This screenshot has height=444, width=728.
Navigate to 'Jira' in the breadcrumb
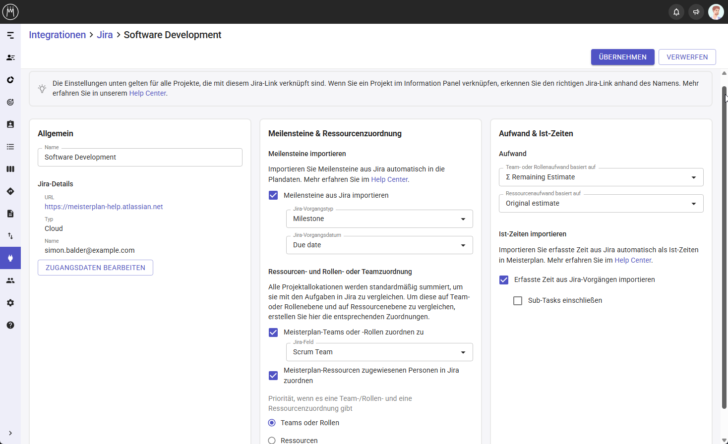point(105,35)
